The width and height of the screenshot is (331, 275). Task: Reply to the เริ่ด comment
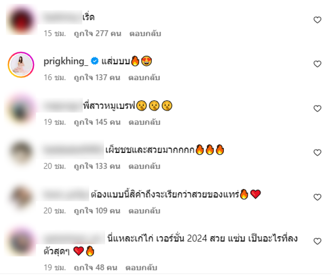[x=145, y=33]
